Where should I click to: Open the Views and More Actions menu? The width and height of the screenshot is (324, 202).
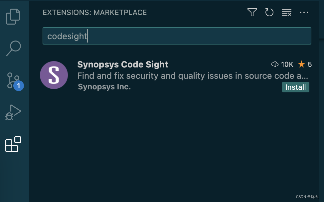304,12
